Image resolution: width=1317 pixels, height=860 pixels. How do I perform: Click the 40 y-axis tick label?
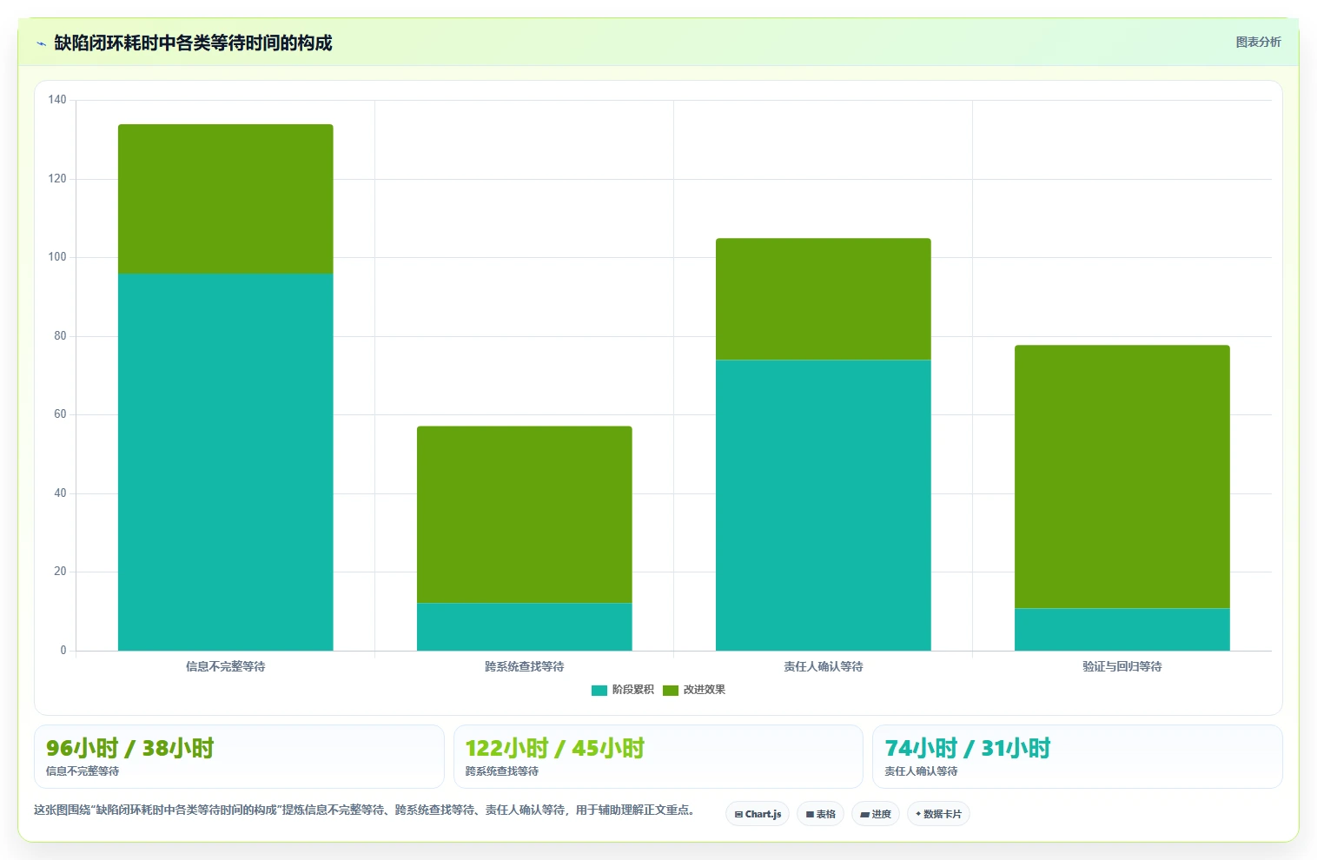point(60,493)
